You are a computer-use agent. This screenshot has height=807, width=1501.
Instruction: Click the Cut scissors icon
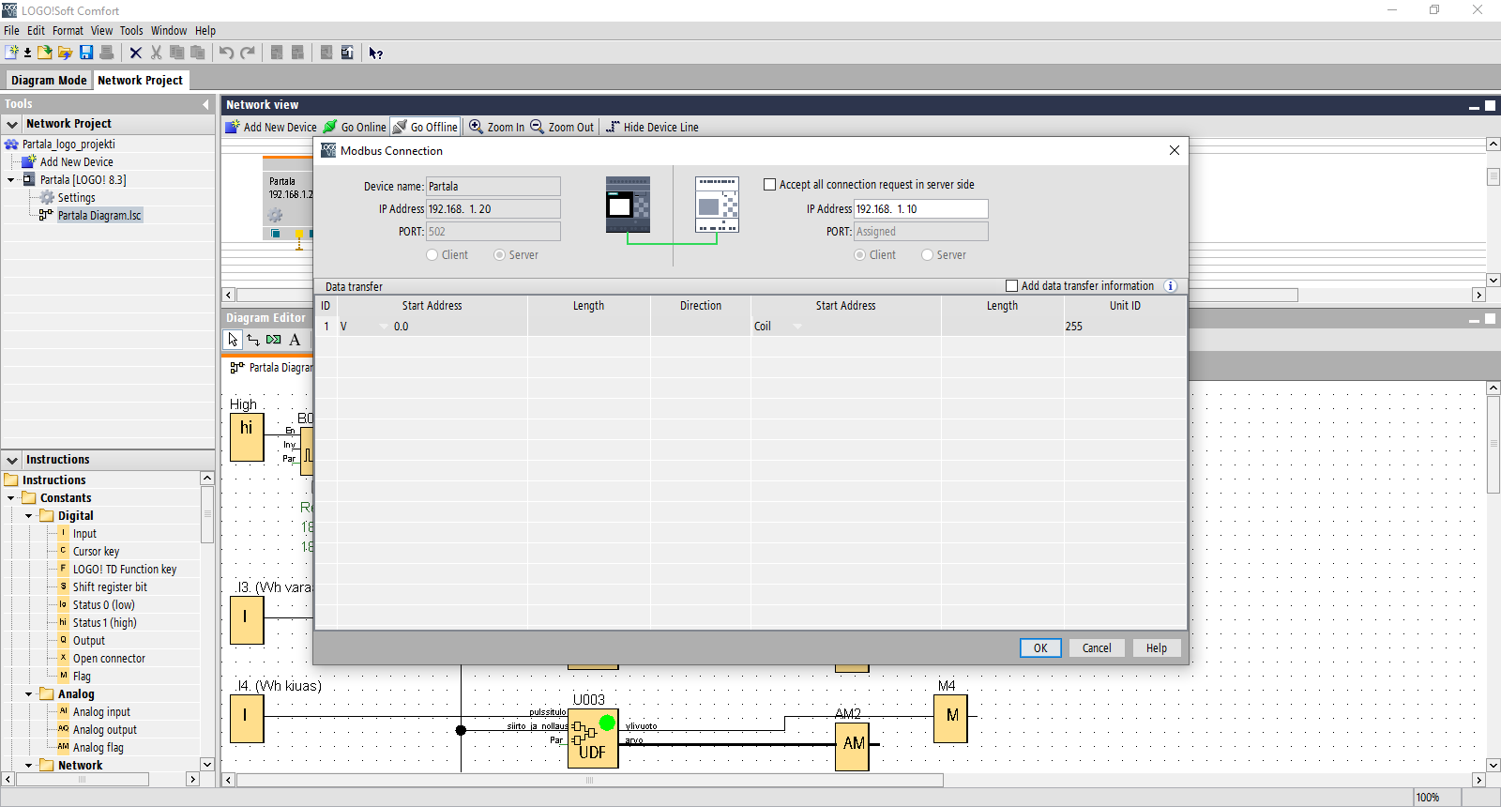coord(157,53)
